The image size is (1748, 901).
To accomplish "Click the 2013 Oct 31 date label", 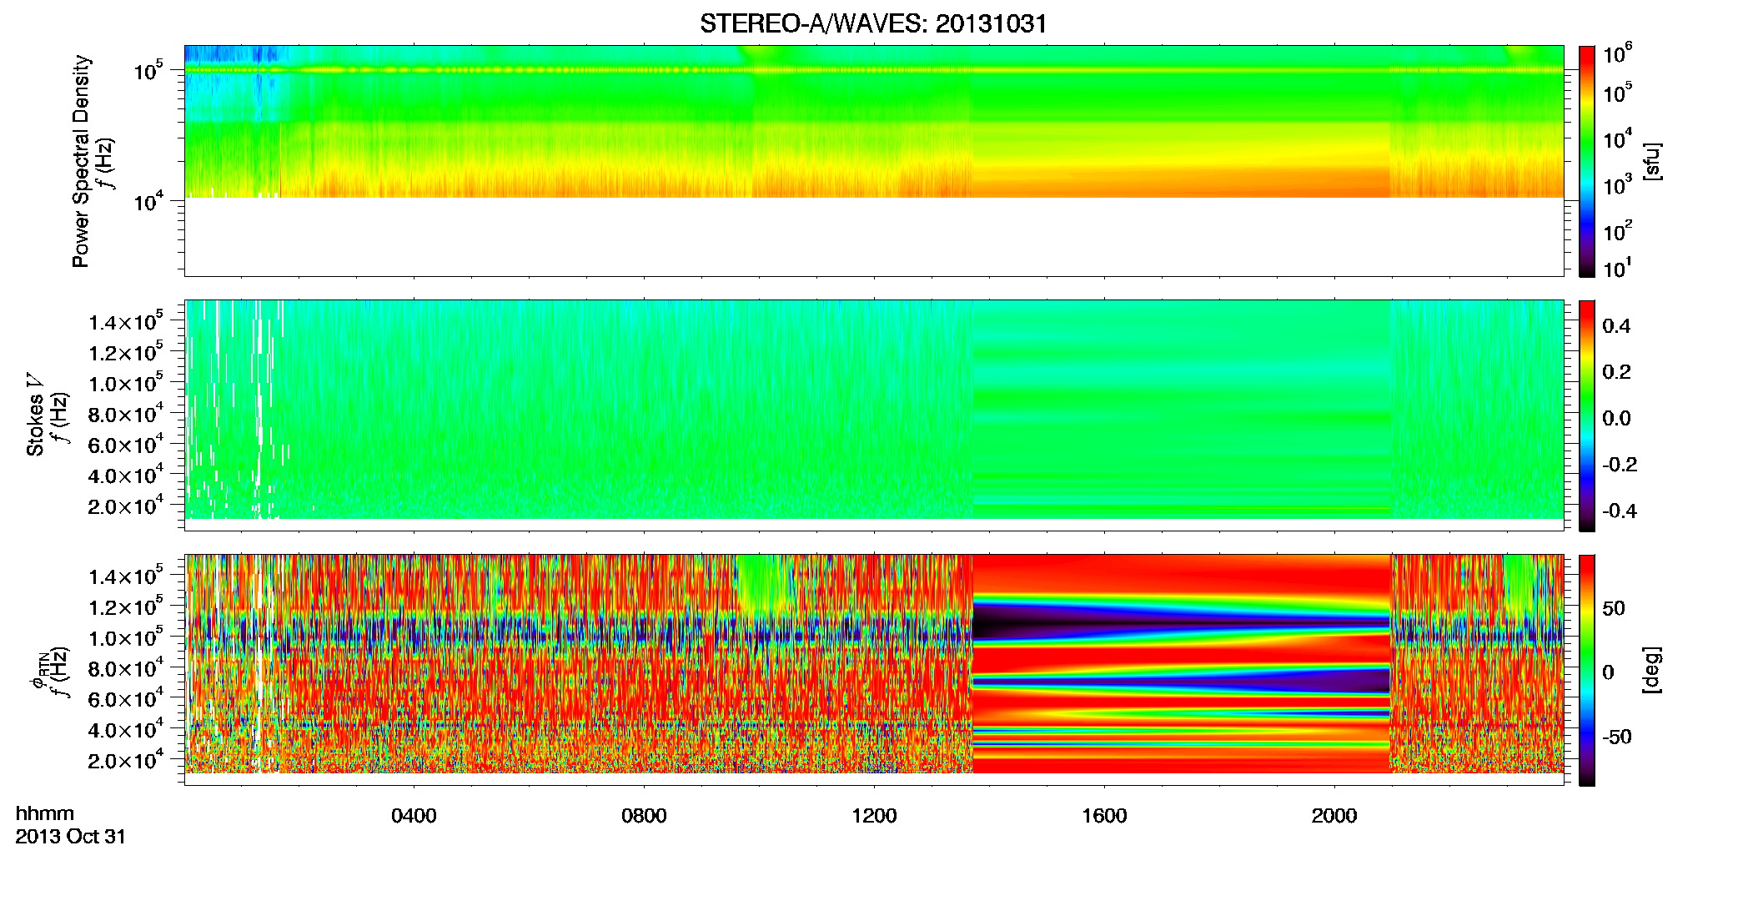I will [x=70, y=837].
